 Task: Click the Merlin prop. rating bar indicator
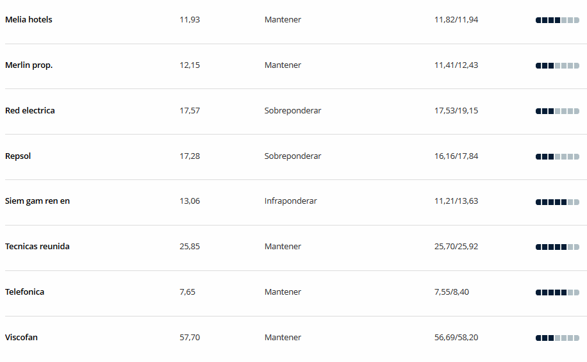click(558, 66)
